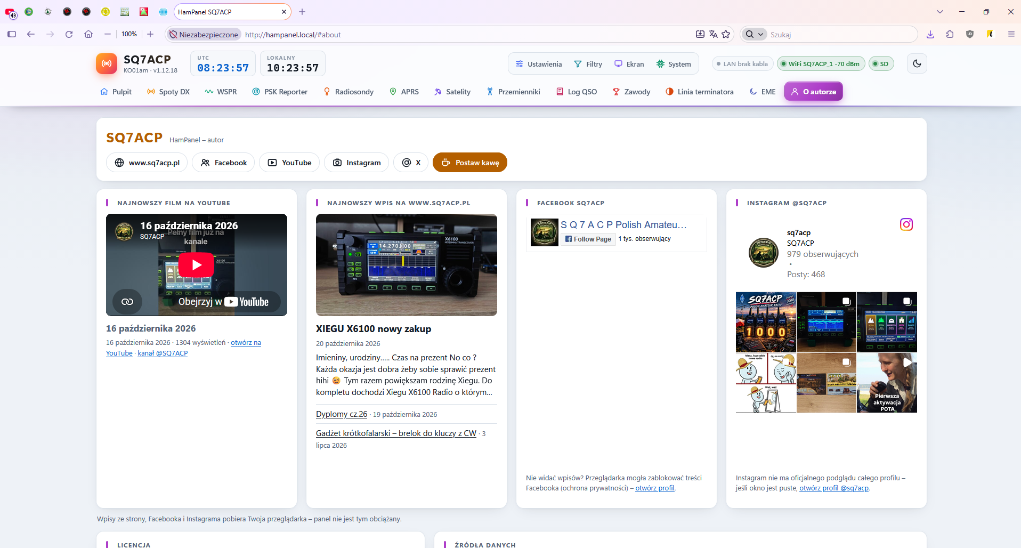This screenshot has height=548, width=1021.
Task: Click the kanał @SQ7ACP link
Action: coord(163,353)
